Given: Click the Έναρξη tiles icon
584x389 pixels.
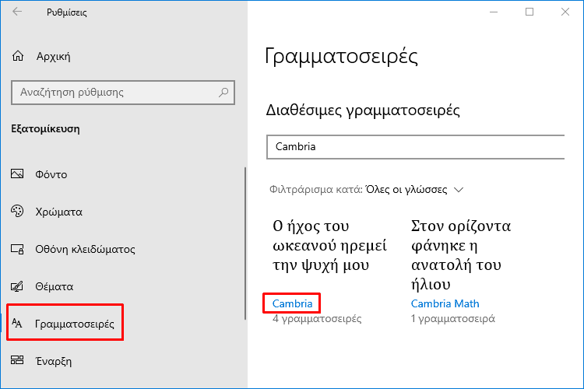Looking at the screenshot, I should click(17, 360).
